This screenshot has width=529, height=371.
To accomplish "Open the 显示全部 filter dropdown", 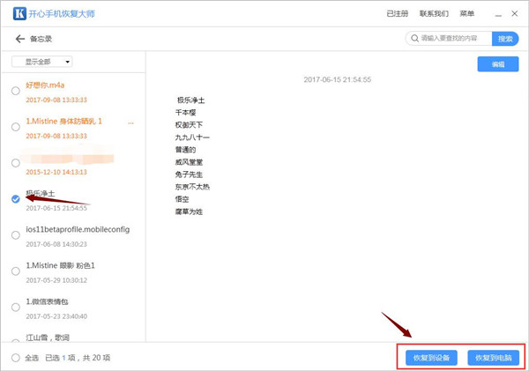I will (42, 62).
